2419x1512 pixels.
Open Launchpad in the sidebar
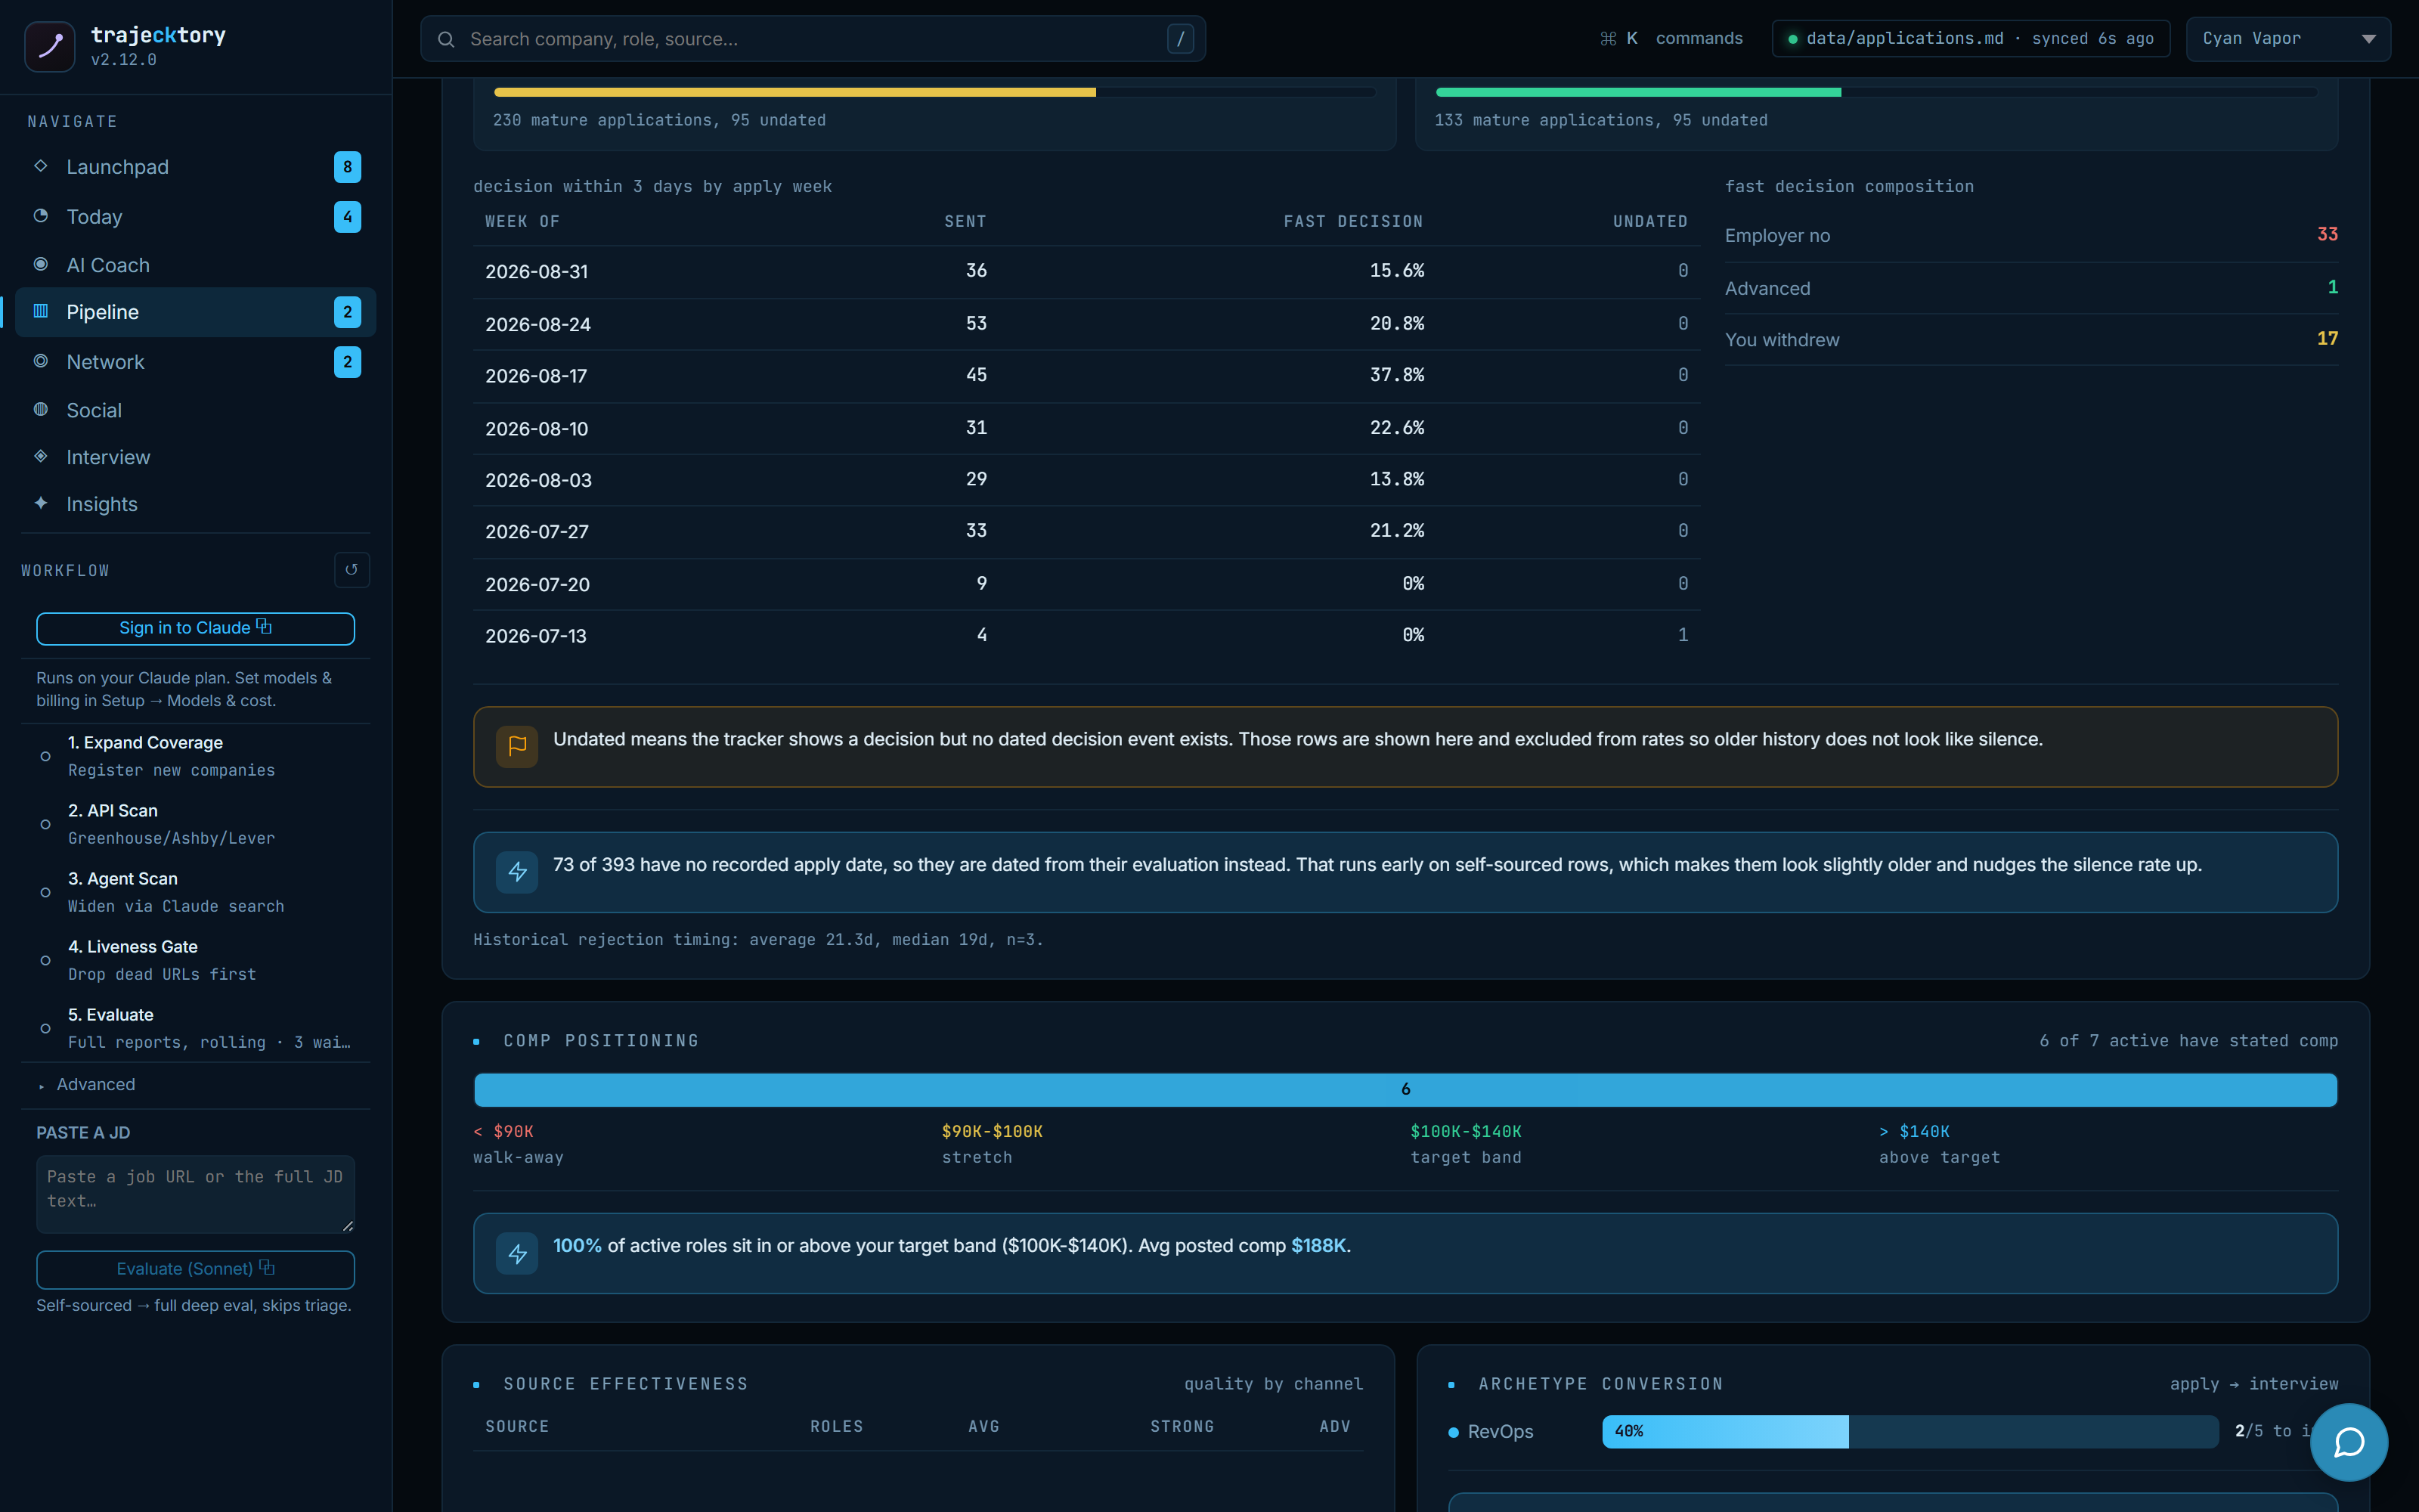click(195, 167)
